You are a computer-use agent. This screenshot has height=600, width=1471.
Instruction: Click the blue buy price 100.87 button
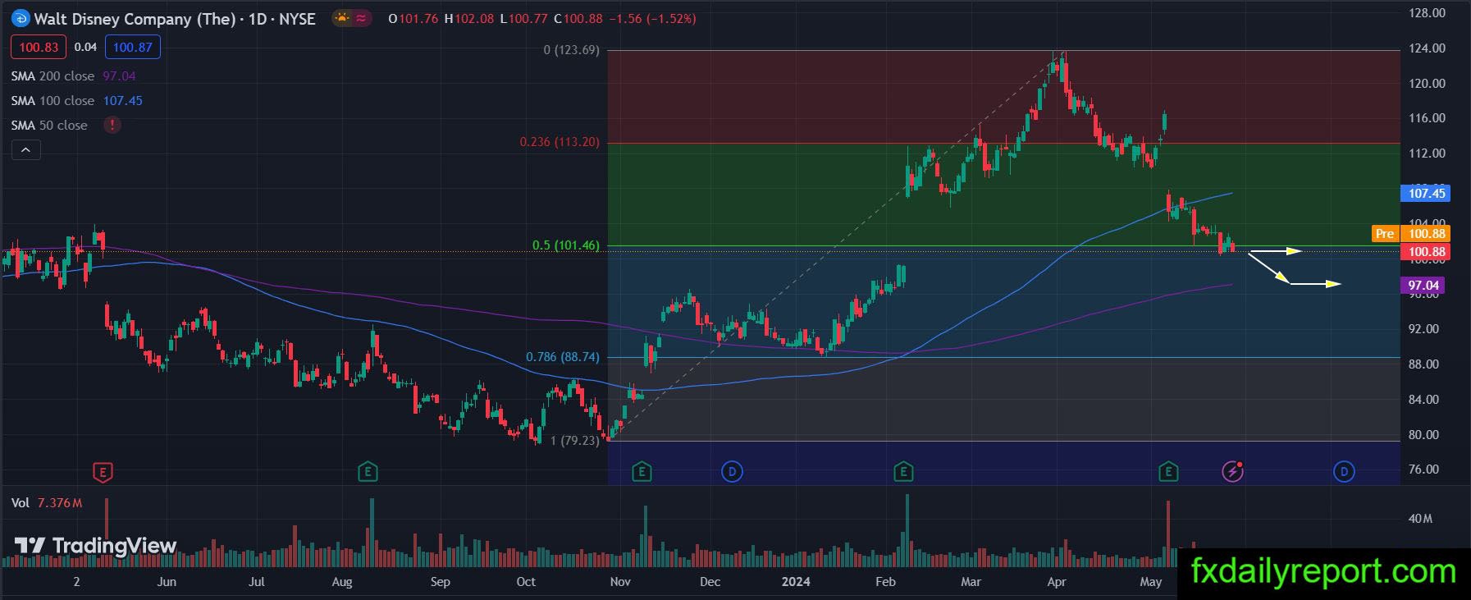[x=133, y=47]
